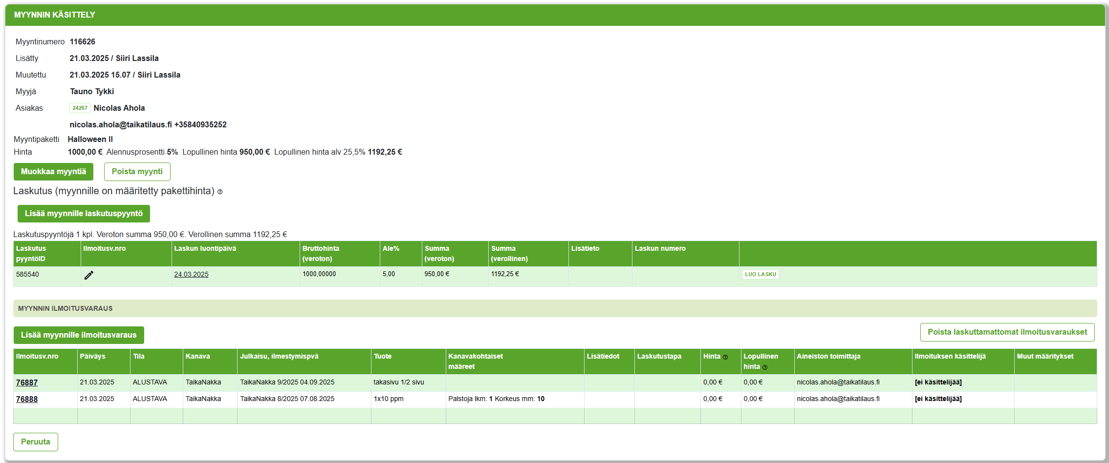Click the invoice creation date 24.03.2025
Image resolution: width=1109 pixels, height=463 pixels.
[191, 274]
